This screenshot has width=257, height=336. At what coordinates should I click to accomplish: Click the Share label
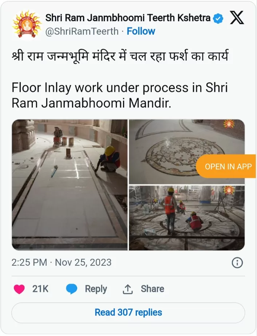click(x=153, y=289)
